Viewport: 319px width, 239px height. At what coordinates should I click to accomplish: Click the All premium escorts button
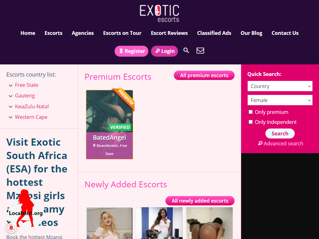[204, 75]
